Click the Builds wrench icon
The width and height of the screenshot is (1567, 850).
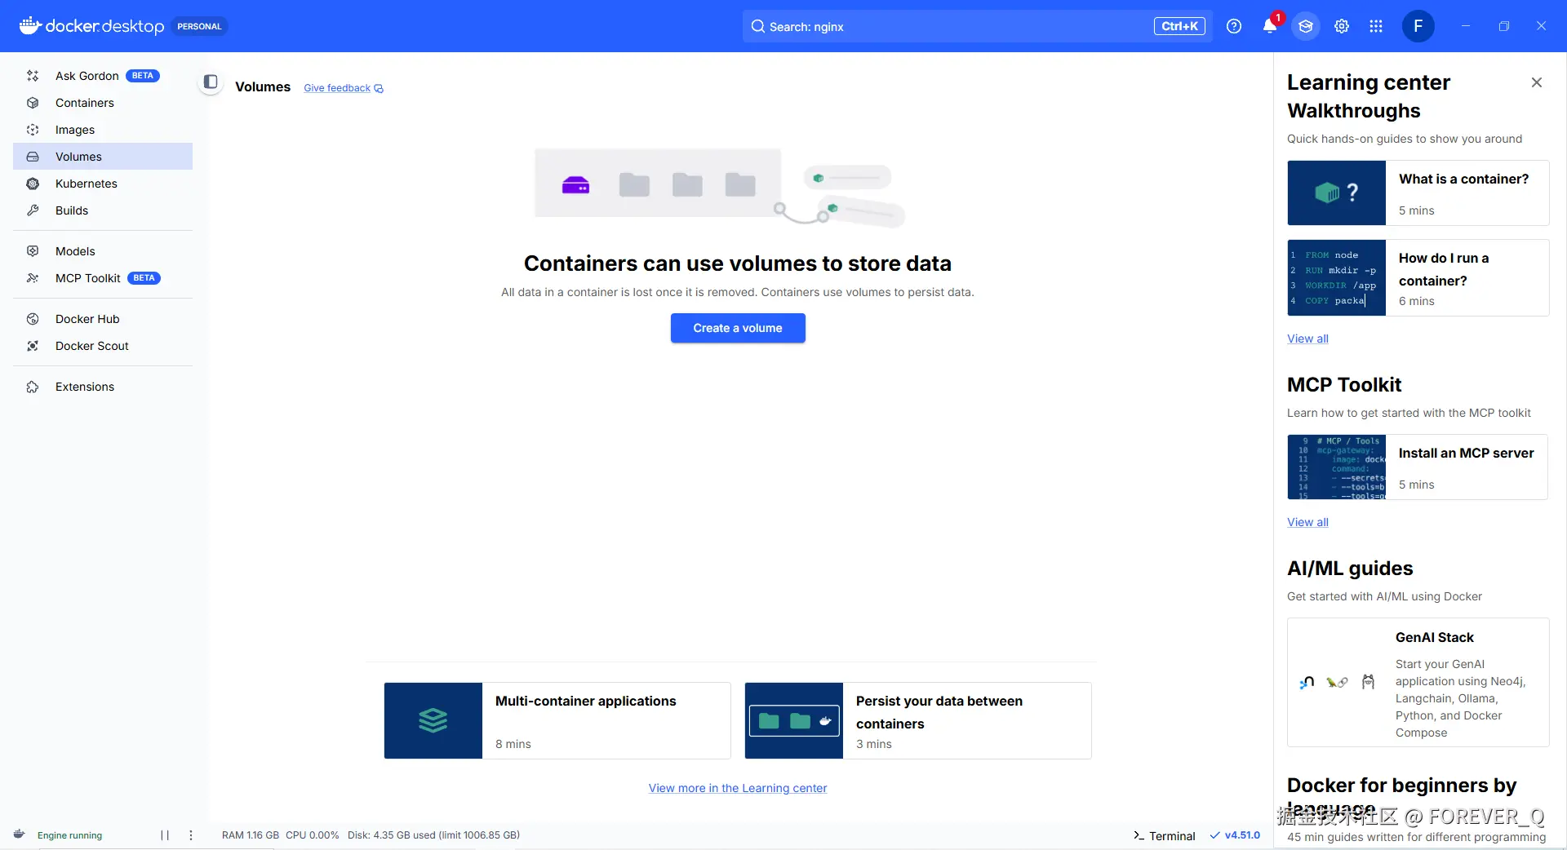[x=33, y=210]
